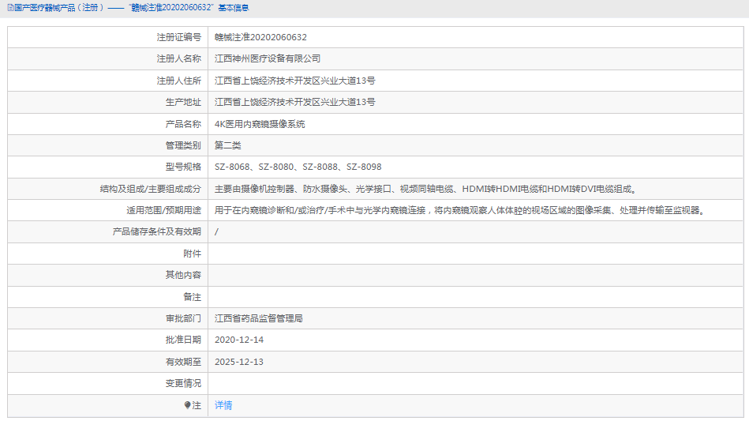Click the 适用范围/预期用途 label
The height and width of the screenshot is (421, 749).
pyautogui.click(x=164, y=211)
